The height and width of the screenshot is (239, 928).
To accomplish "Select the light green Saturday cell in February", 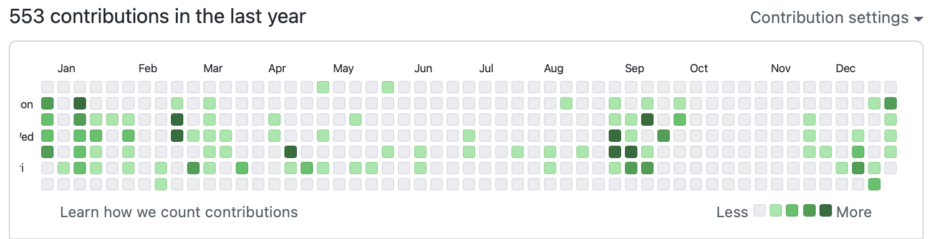I will pos(161,184).
